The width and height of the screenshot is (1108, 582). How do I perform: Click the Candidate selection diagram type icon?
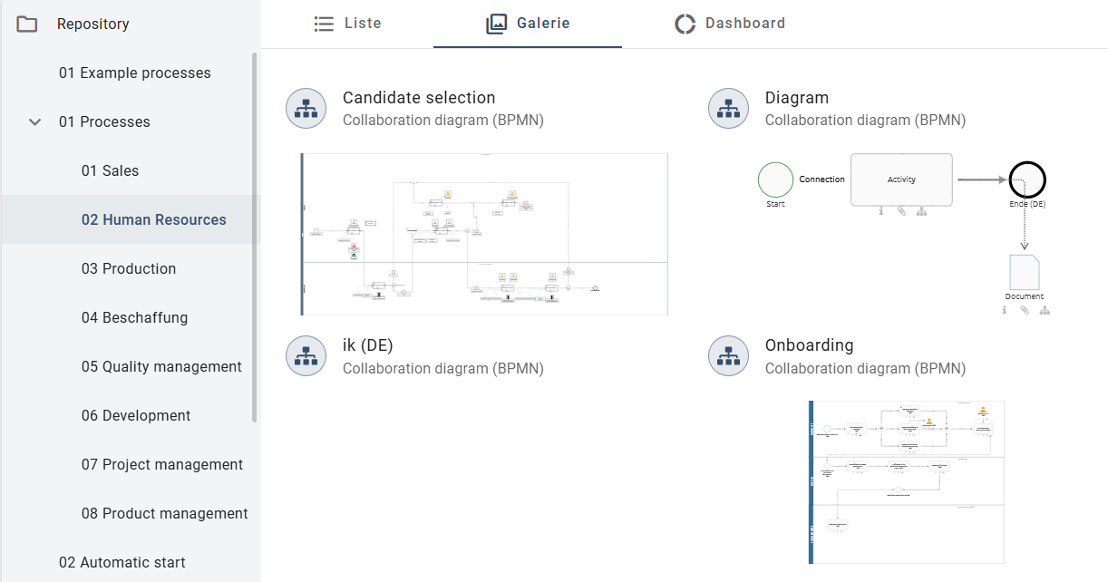tap(306, 109)
